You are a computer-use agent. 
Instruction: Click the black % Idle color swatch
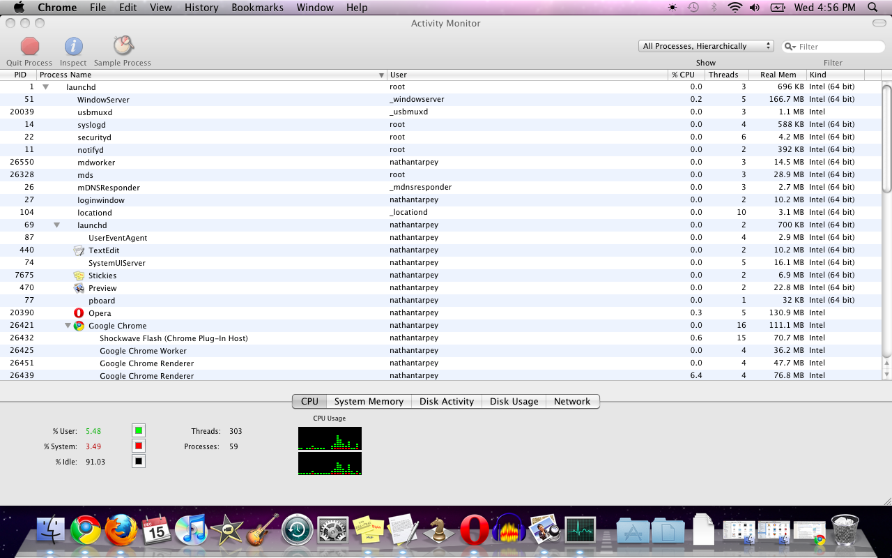pyautogui.click(x=139, y=461)
